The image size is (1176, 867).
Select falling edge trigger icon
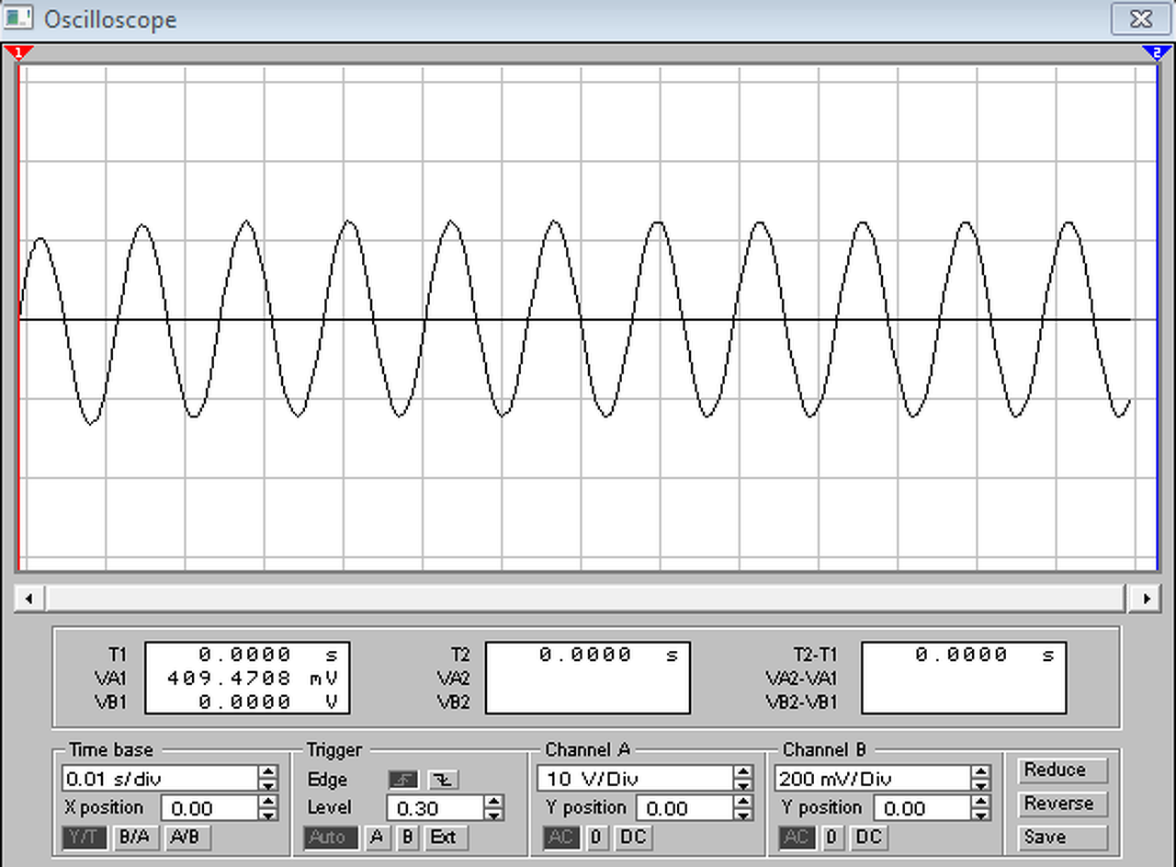coord(444,780)
